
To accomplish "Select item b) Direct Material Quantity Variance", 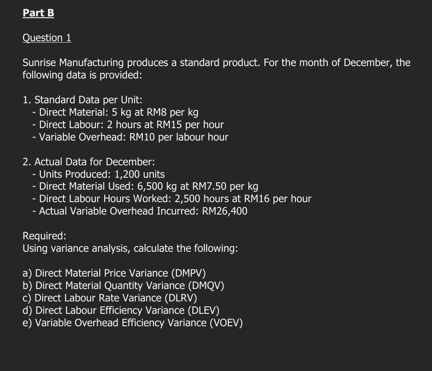I will point(123,285).
